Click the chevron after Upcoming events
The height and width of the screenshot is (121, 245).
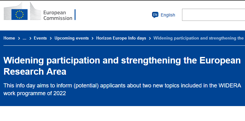92,38
